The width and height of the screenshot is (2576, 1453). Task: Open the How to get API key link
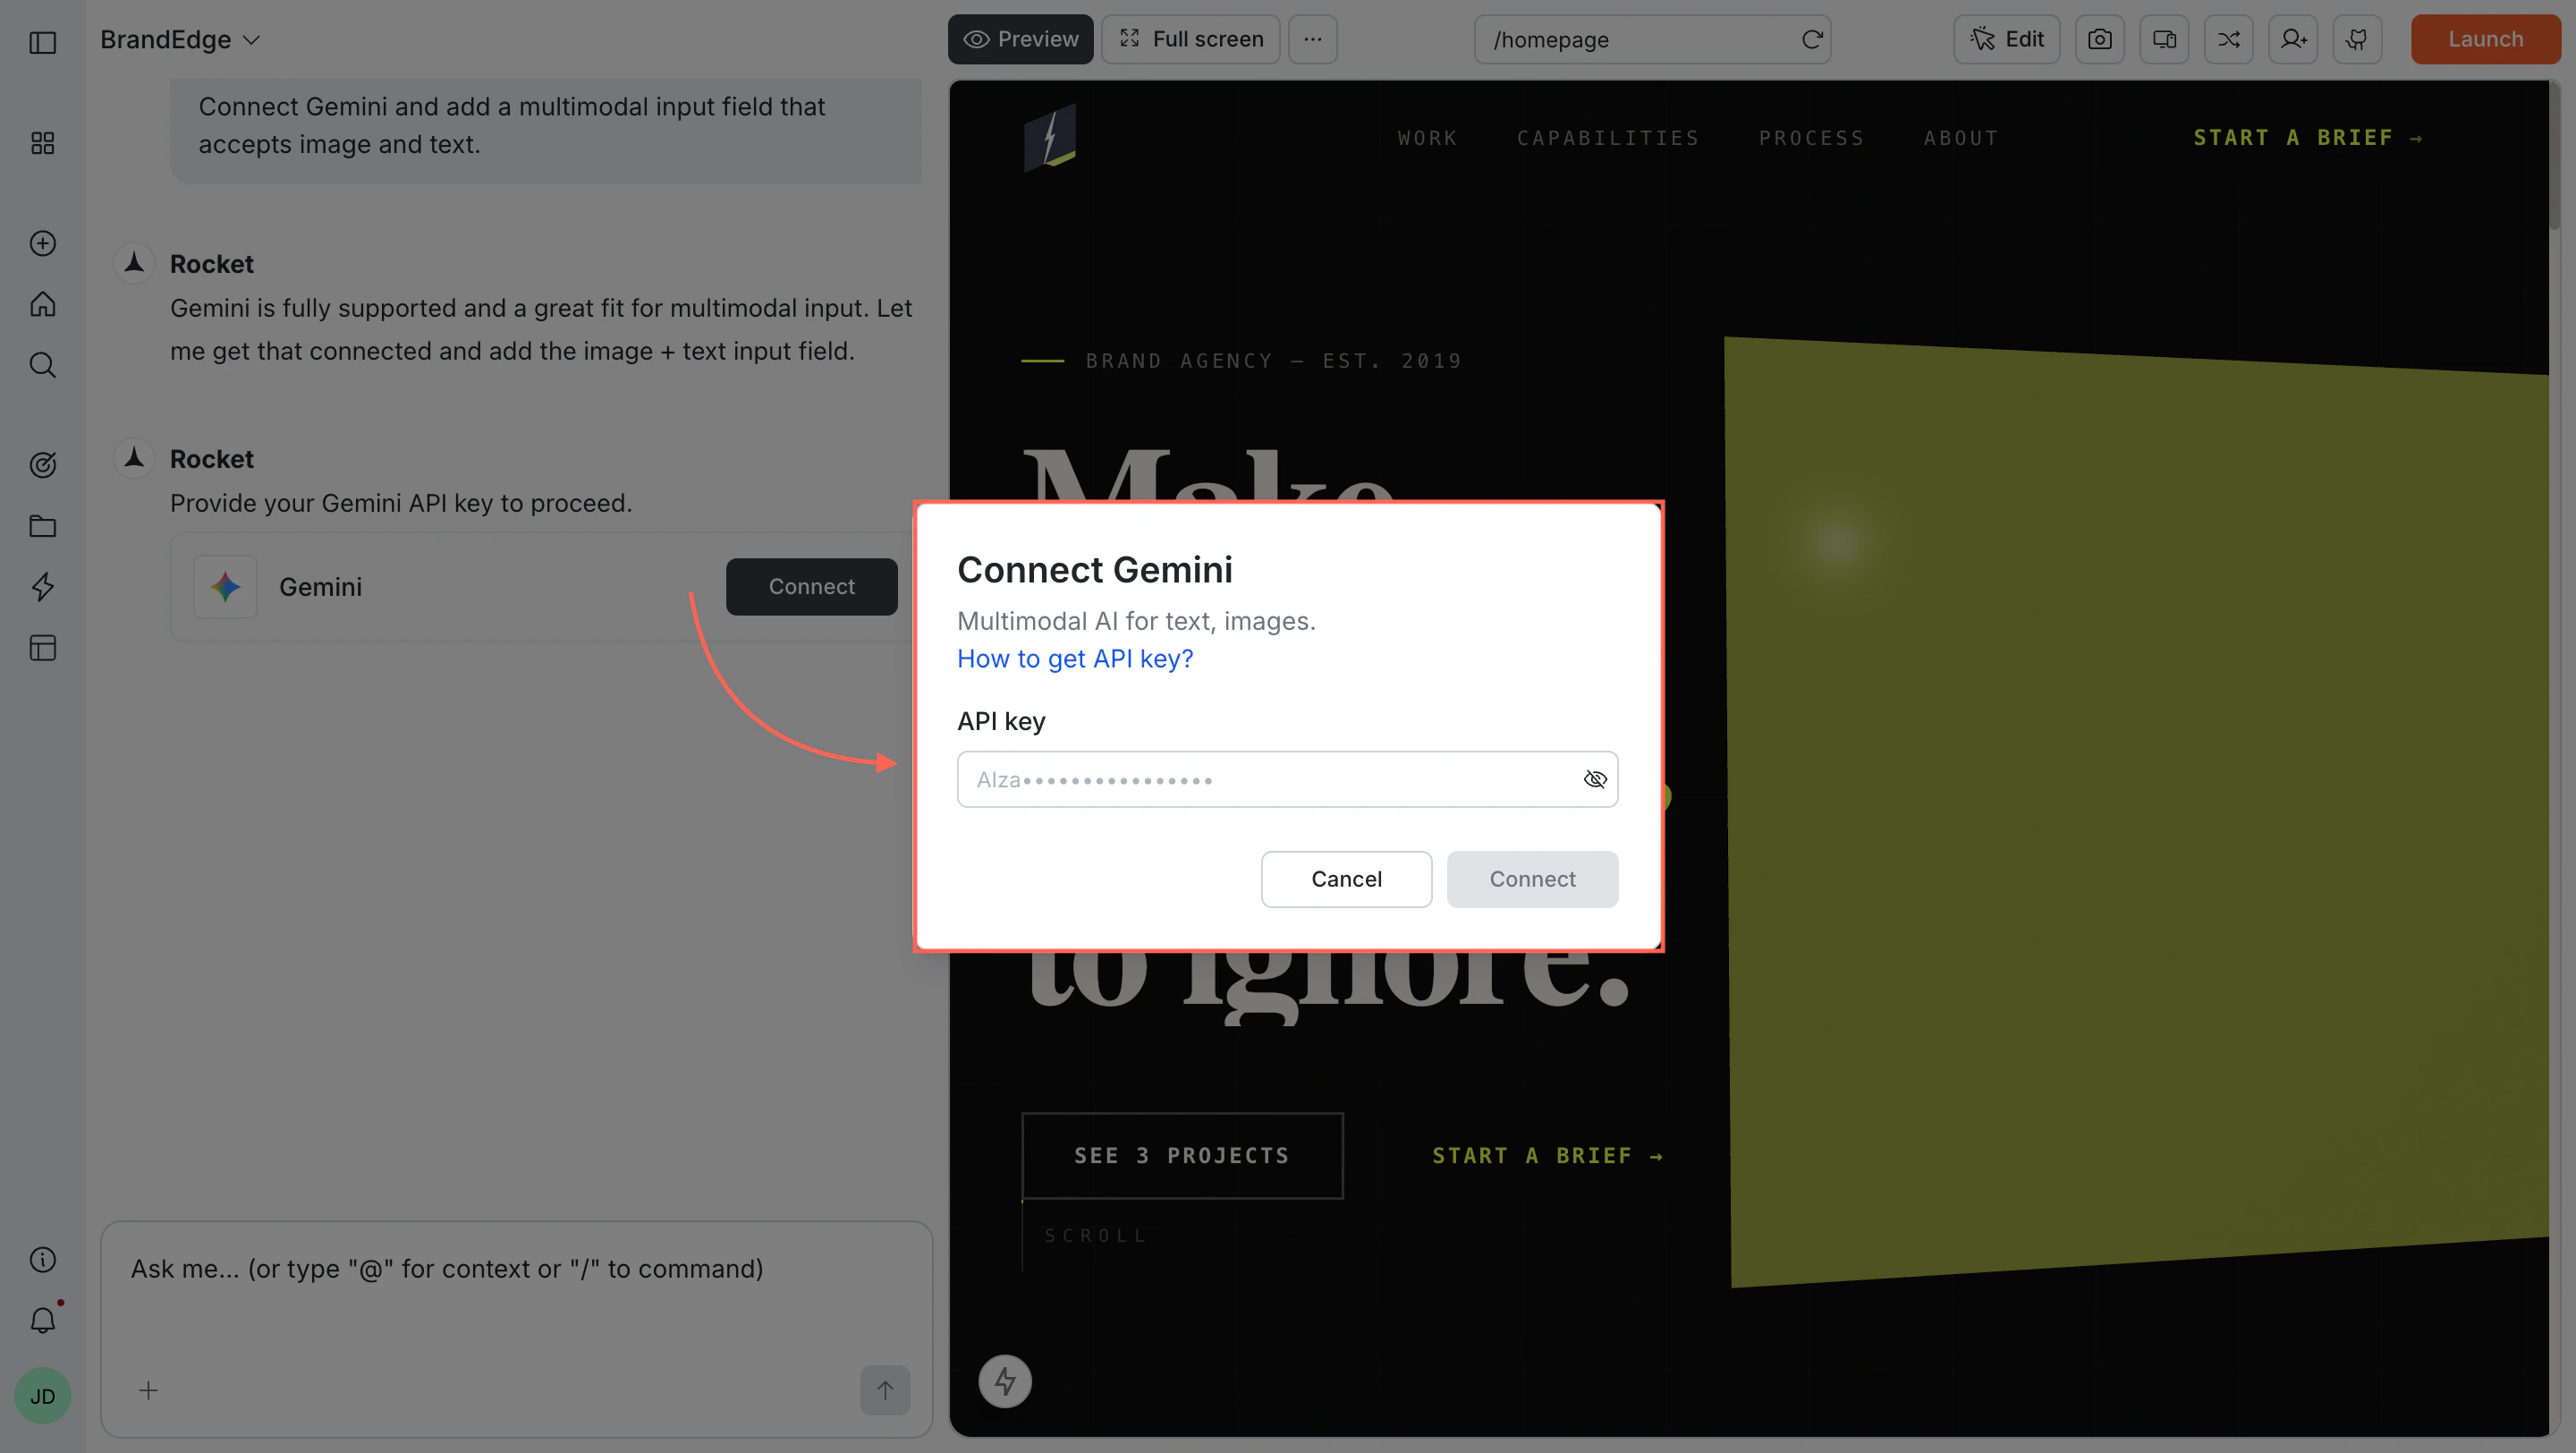click(1074, 659)
